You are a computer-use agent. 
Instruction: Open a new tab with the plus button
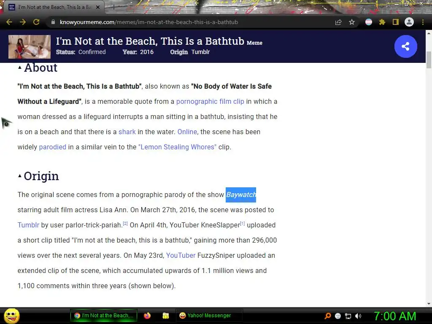(x=113, y=8)
